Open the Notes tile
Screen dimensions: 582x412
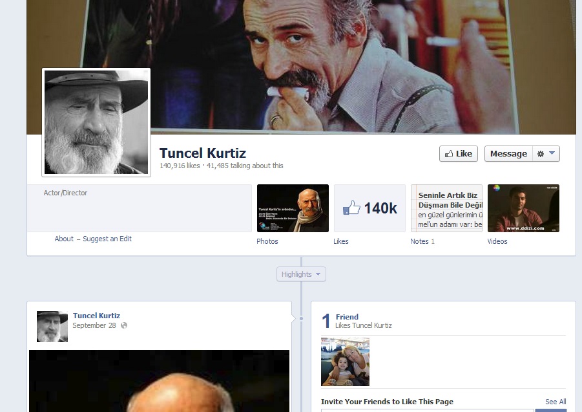[x=446, y=208]
